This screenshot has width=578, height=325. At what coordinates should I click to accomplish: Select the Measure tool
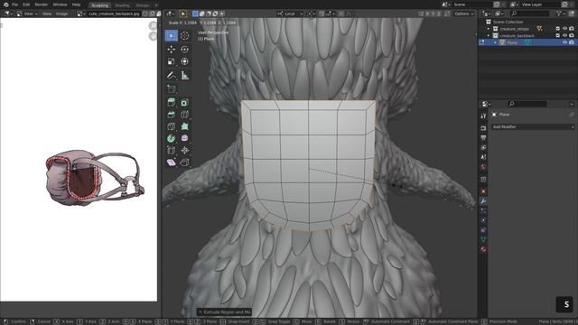coord(184,75)
